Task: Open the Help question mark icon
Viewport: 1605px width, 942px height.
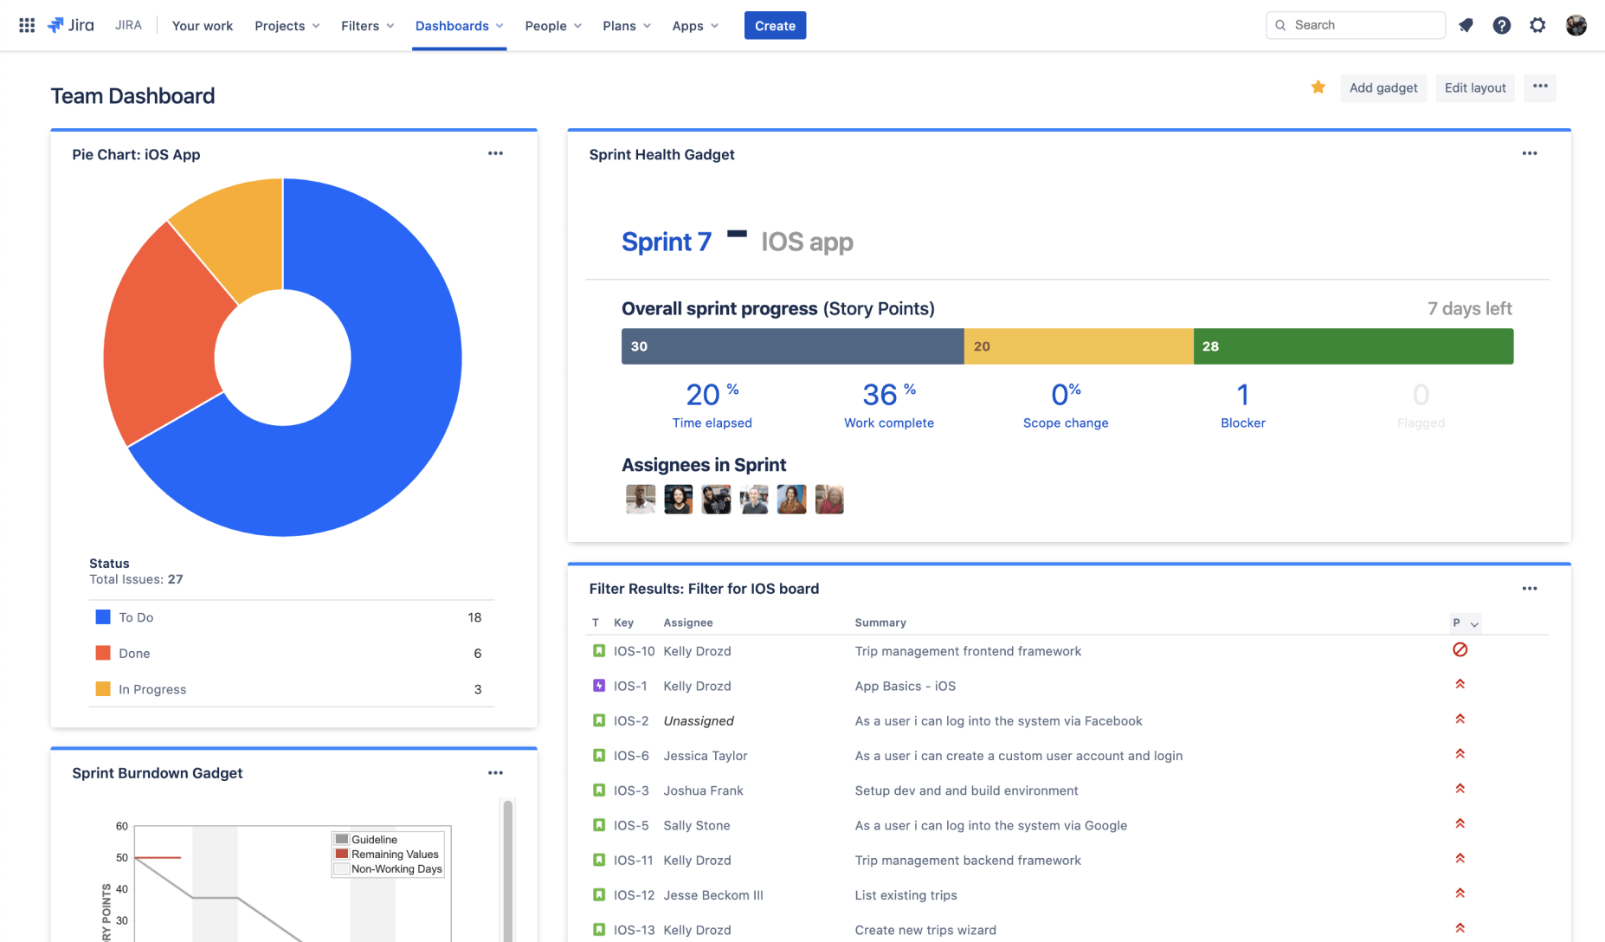Action: coord(1502,25)
